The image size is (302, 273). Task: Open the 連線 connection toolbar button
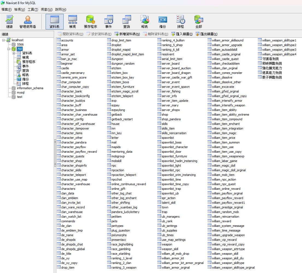9,22
